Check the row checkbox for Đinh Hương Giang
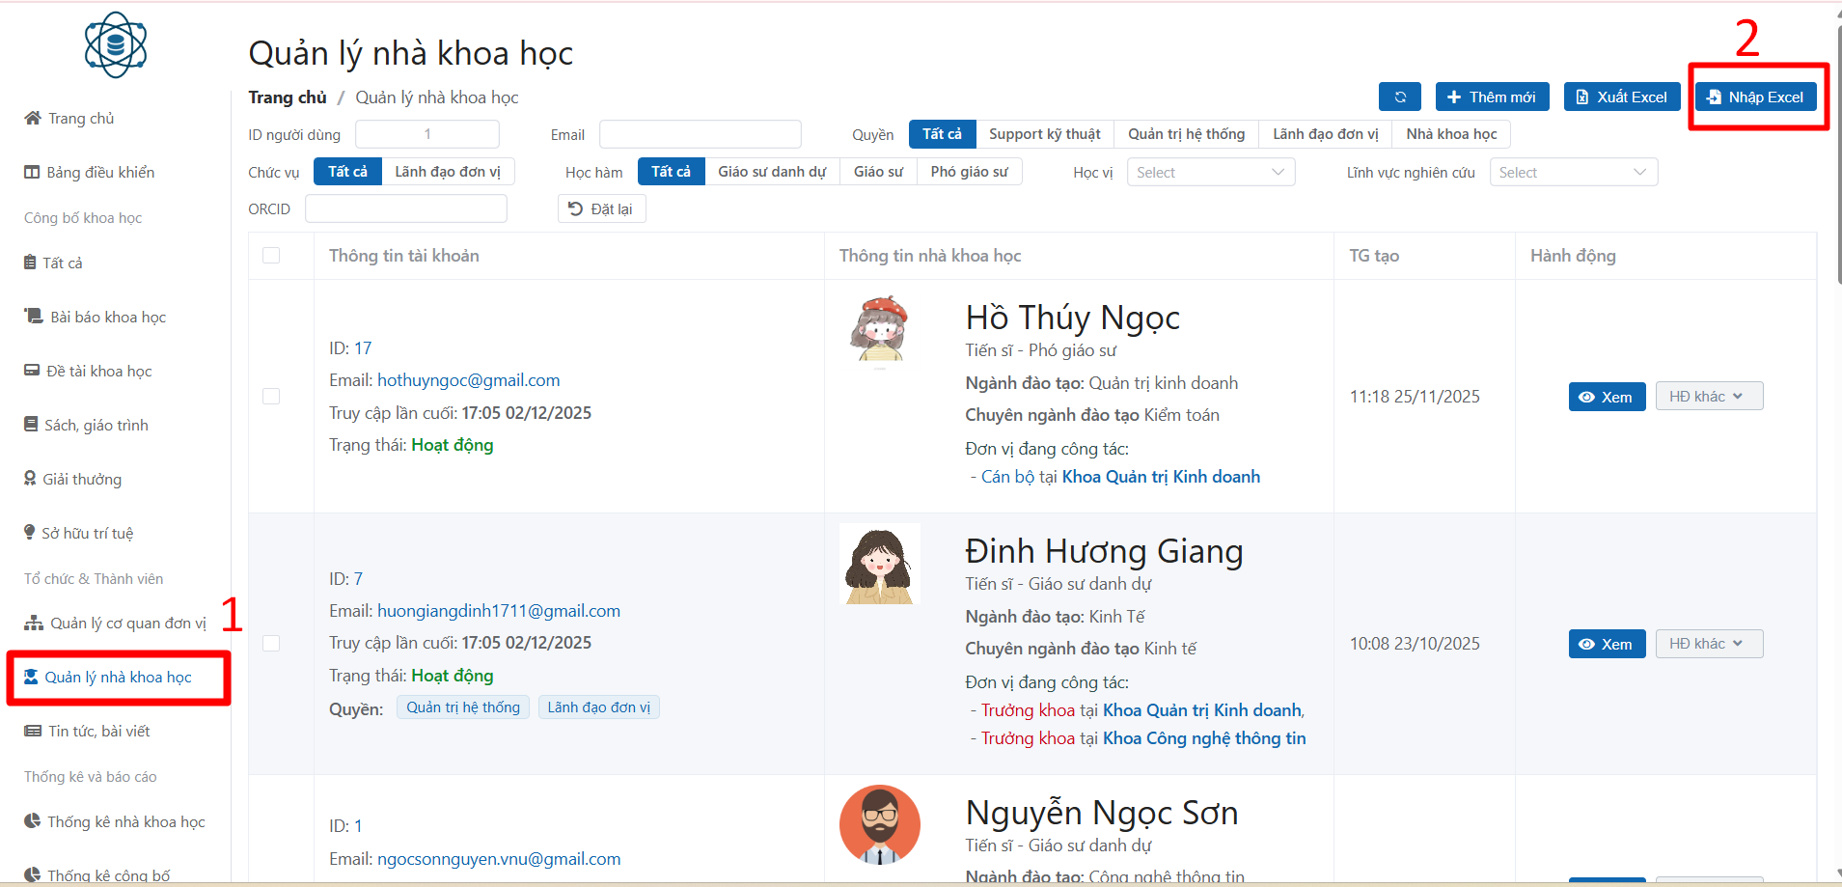The image size is (1842, 887). point(271,644)
